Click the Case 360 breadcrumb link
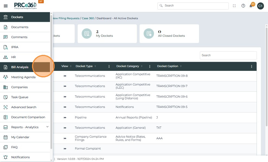268x162 pixels. (87, 18)
